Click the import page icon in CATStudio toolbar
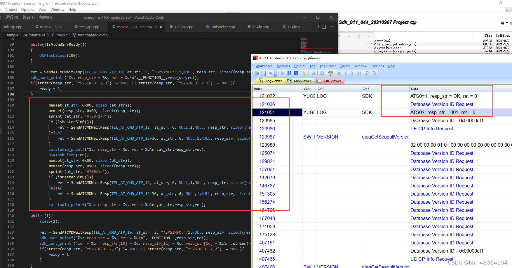This screenshot has height=268, width=512. [367, 73]
